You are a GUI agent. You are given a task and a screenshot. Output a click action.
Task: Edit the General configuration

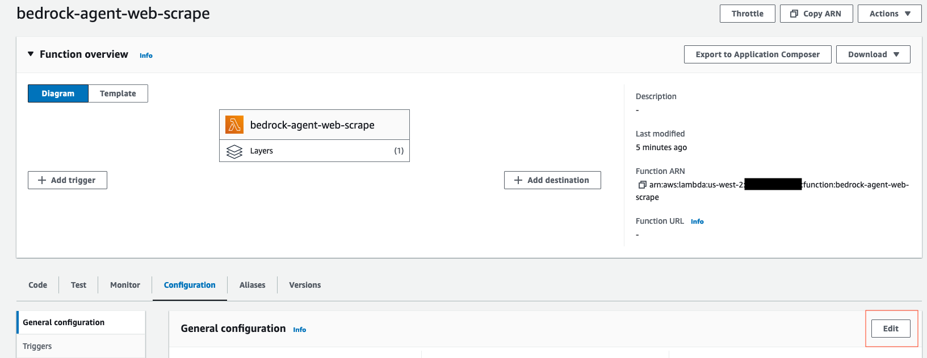coord(891,329)
